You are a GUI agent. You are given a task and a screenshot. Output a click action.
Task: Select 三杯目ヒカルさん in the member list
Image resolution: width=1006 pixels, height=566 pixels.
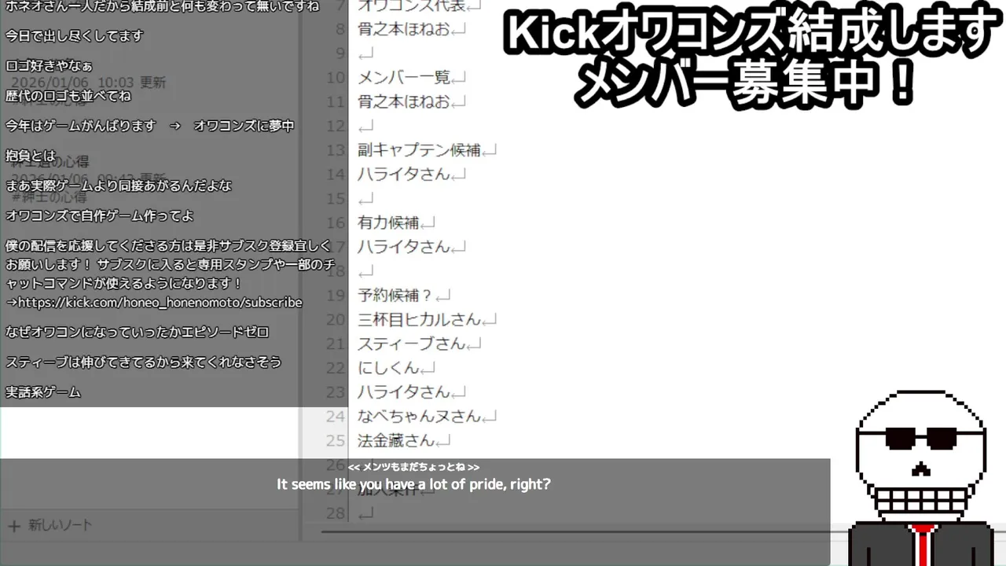419,320
